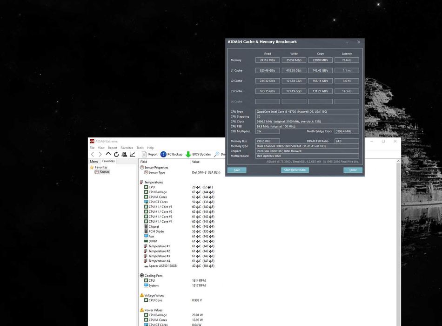Open the File menu in AIDA64 Extreme
Image resolution: width=442 pixels, height=326 pixels.
point(92,148)
